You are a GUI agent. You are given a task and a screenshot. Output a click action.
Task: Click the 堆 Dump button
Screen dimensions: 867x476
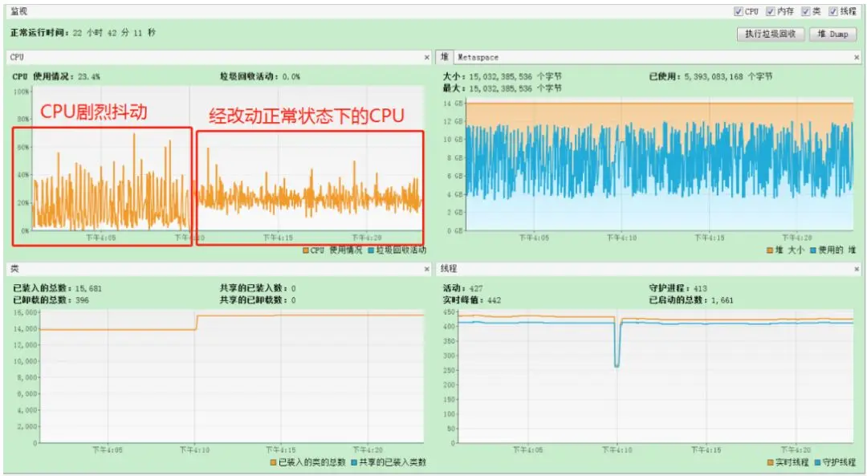pyautogui.click(x=832, y=35)
